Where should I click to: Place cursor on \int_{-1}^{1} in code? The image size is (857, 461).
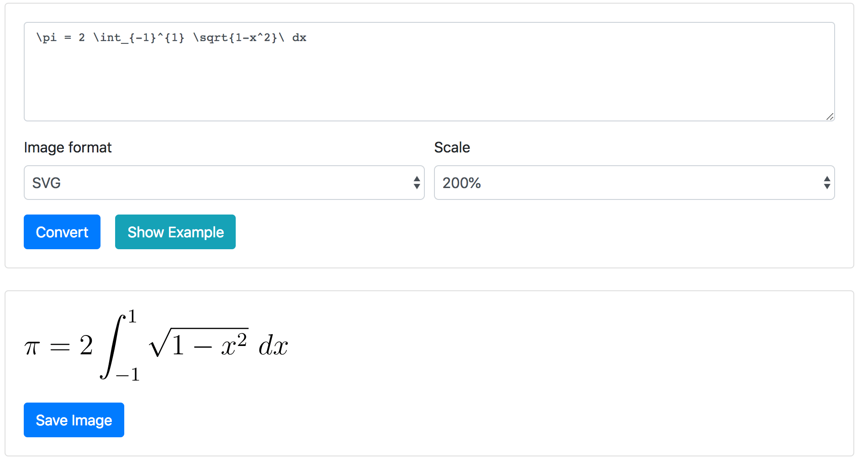139,37
